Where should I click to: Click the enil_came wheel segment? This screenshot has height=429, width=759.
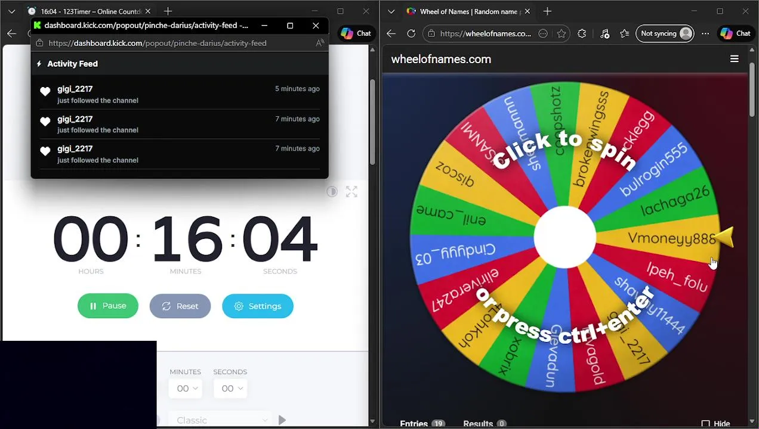451,215
